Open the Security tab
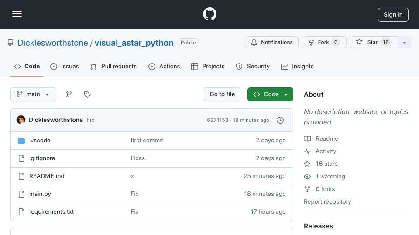This screenshot has width=419, height=235. pos(253,66)
